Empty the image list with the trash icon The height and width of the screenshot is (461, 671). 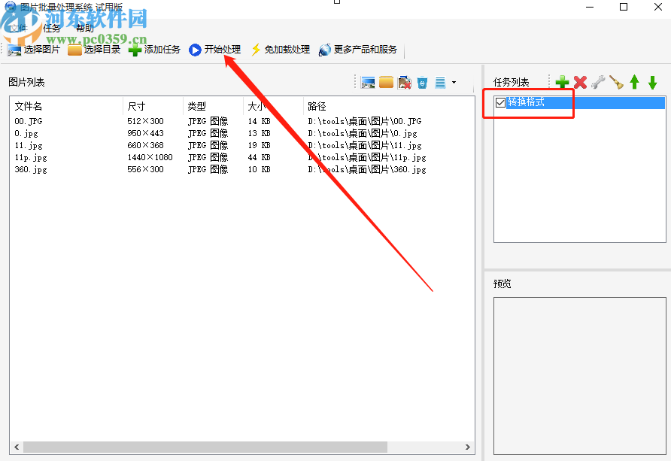tap(422, 83)
